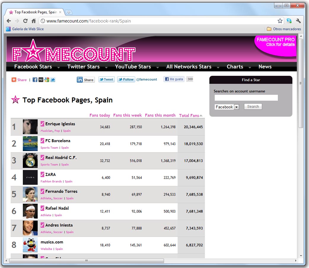Open FC Barcelona profile thumbnail
309x268 pixels.
coord(30,144)
